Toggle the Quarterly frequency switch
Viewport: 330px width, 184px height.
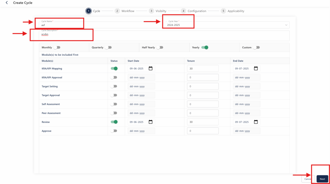click(108, 47)
